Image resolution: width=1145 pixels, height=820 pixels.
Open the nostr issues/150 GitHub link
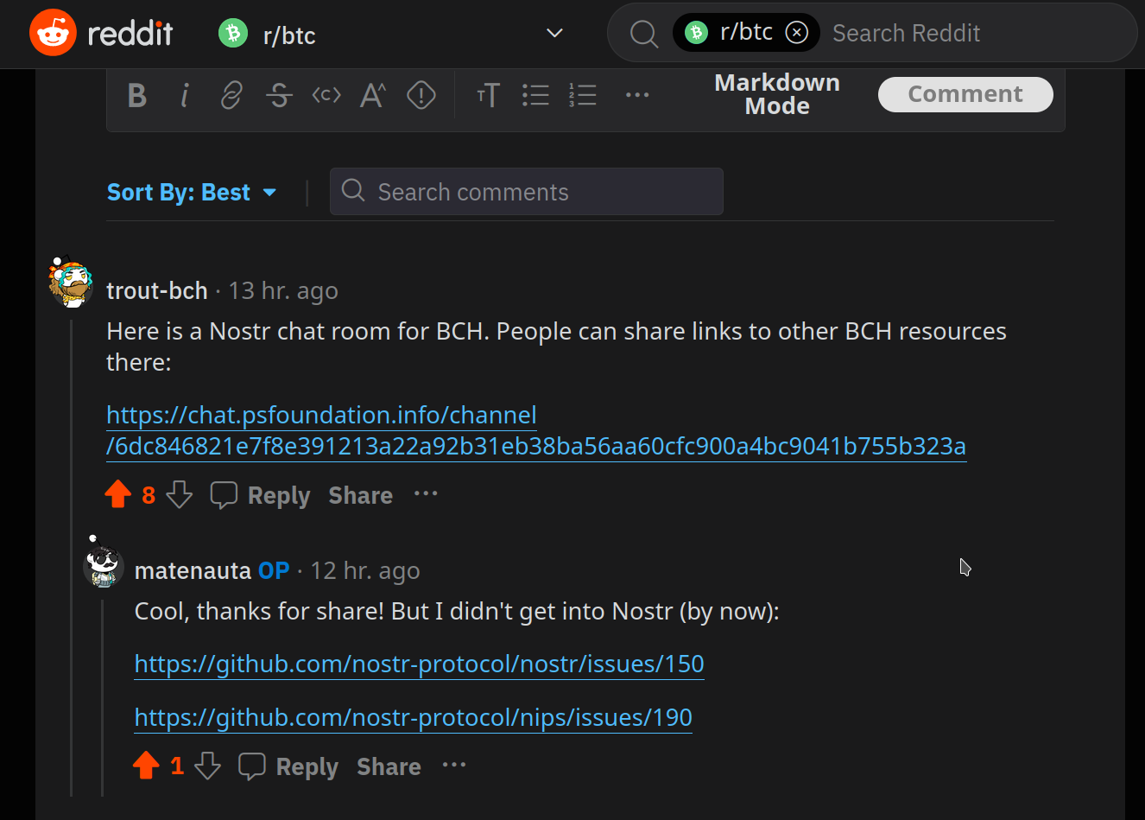coord(419,664)
